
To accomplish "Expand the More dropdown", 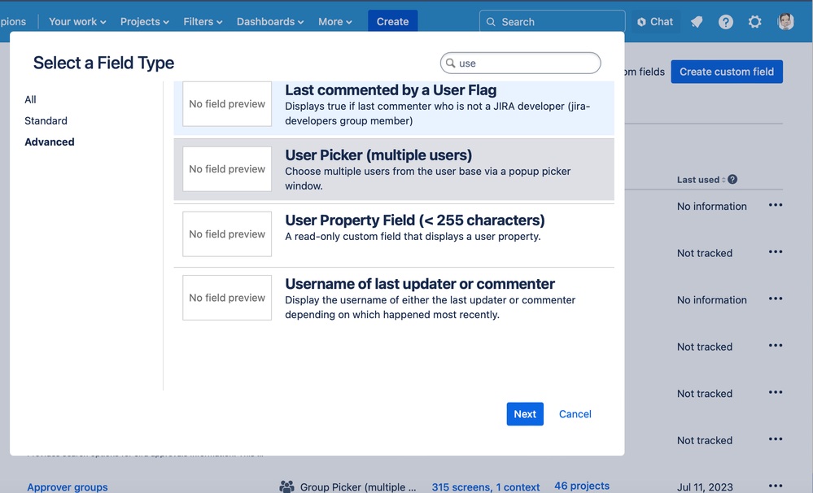I will click(x=335, y=22).
